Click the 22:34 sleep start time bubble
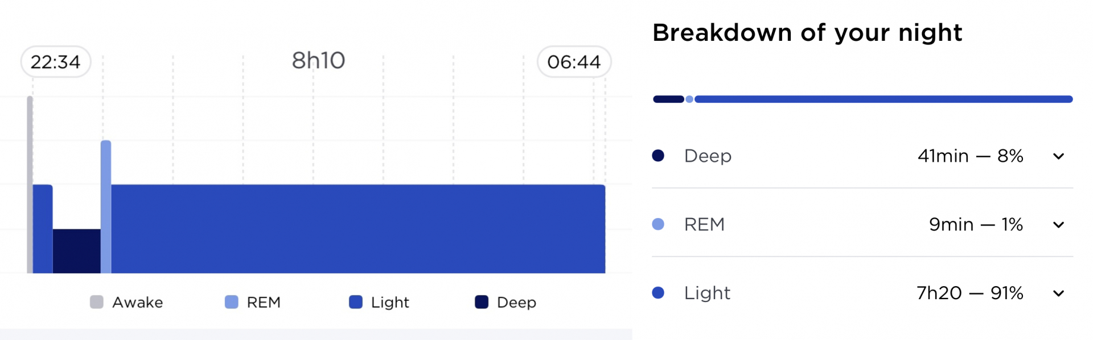Viewport: 1093px width, 340px height. (56, 62)
